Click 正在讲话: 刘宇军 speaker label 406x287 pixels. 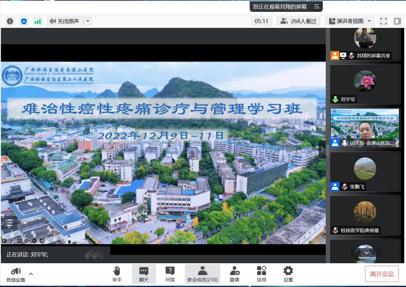pos(27,254)
